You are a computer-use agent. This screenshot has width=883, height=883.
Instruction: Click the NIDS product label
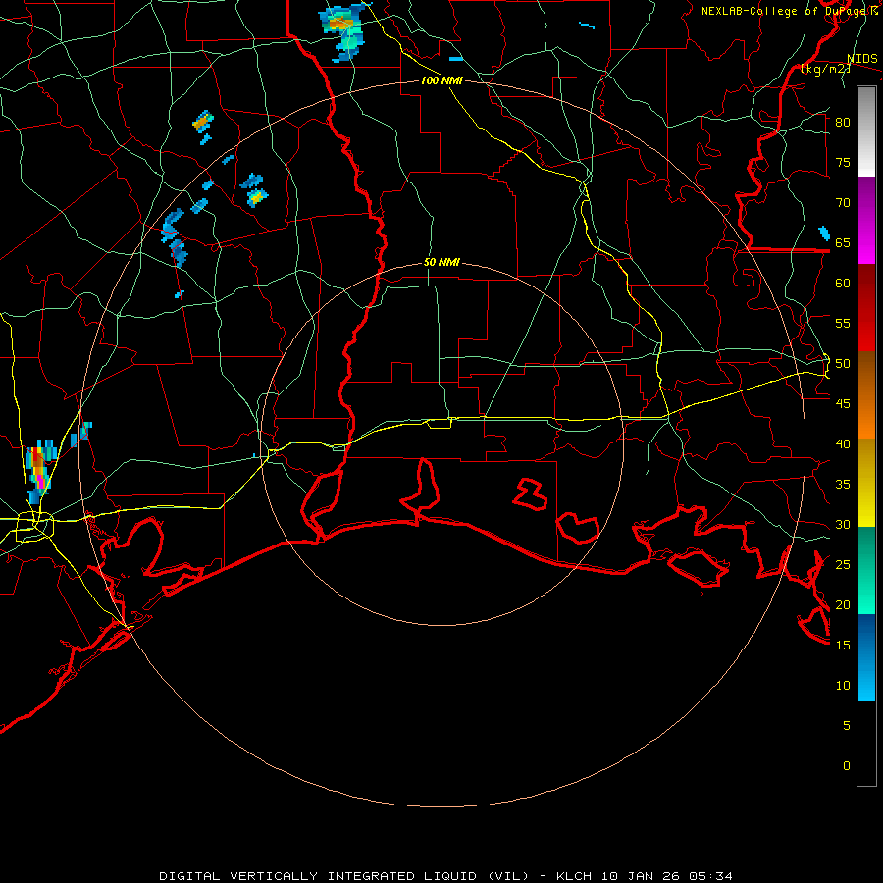(862, 59)
